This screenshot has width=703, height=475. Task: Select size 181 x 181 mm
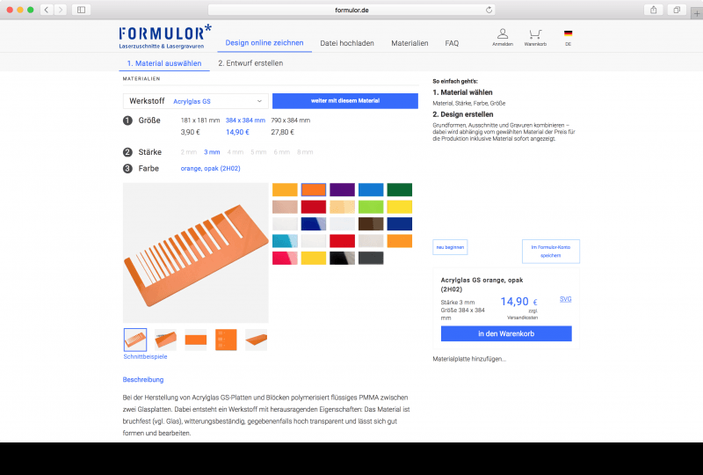200,121
